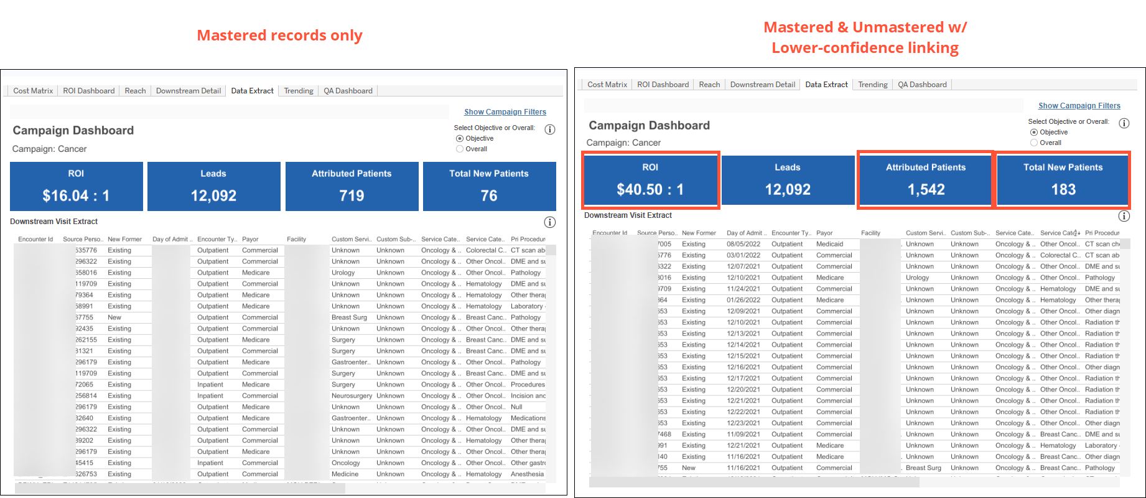The width and height of the screenshot is (1146, 498).
Task: Click Payor column header in mastered-only table
Action: pyautogui.click(x=251, y=239)
